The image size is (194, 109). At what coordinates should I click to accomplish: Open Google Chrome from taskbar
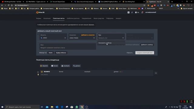point(82,107)
